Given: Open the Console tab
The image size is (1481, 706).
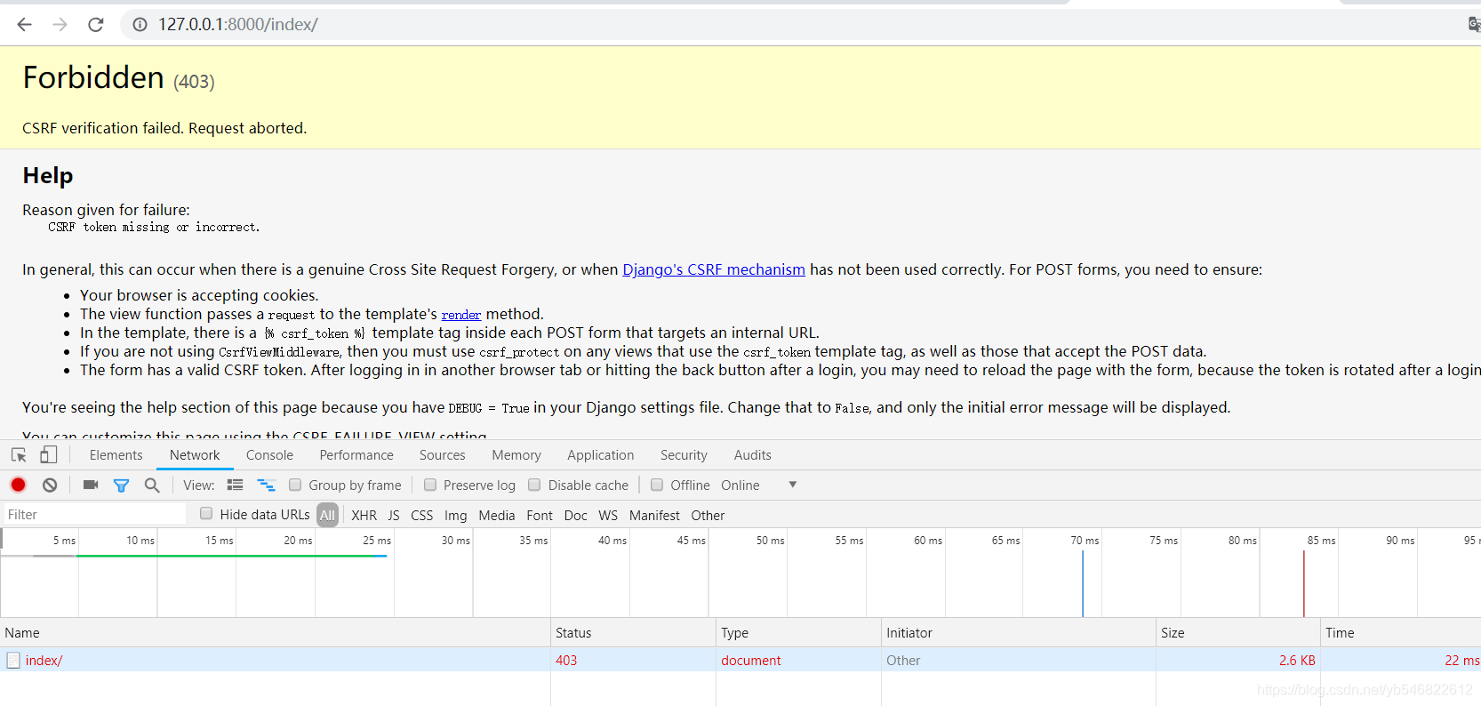Looking at the screenshot, I should click(269, 455).
